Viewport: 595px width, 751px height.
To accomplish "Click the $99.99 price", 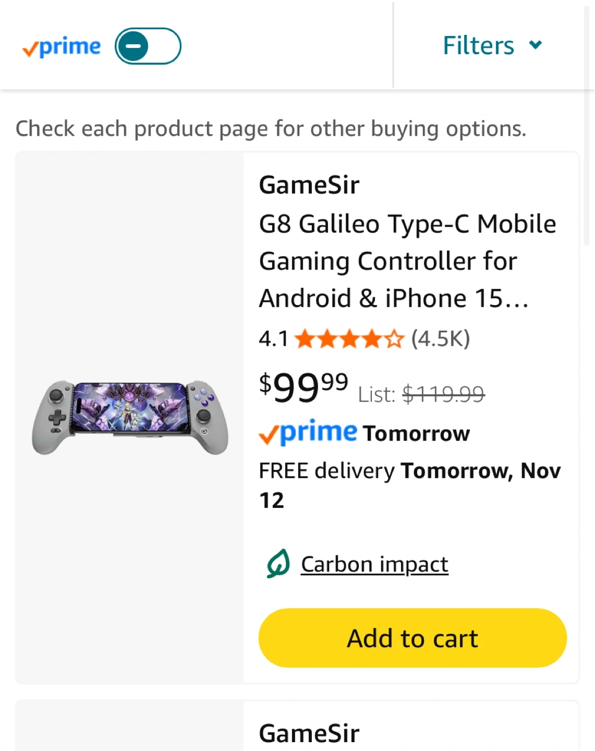I will (x=303, y=387).
